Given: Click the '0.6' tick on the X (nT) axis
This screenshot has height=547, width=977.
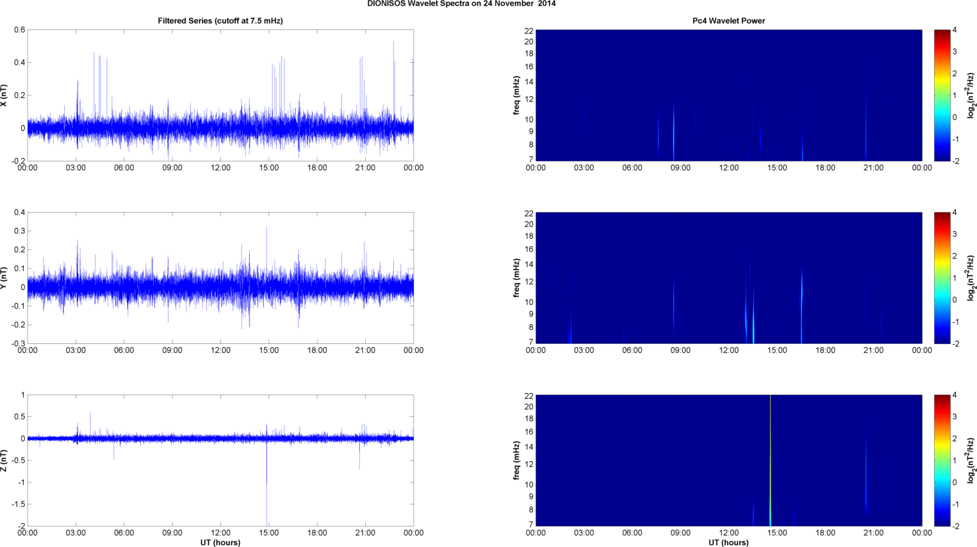Looking at the screenshot, I should click(x=19, y=30).
